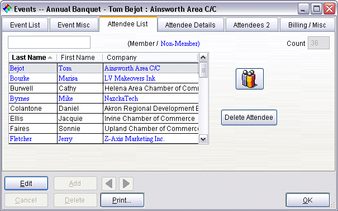
Task: Click scrollbar up arrow in attendee list
Action: coord(203,58)
